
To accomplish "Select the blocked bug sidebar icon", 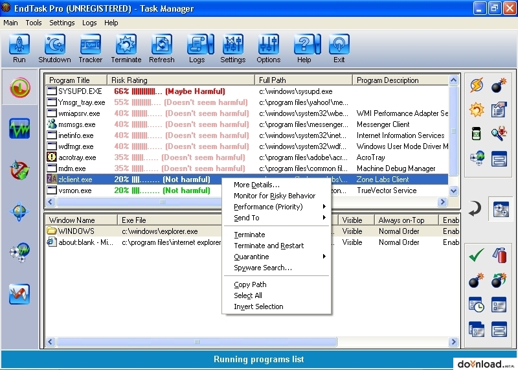I will 19,170.
